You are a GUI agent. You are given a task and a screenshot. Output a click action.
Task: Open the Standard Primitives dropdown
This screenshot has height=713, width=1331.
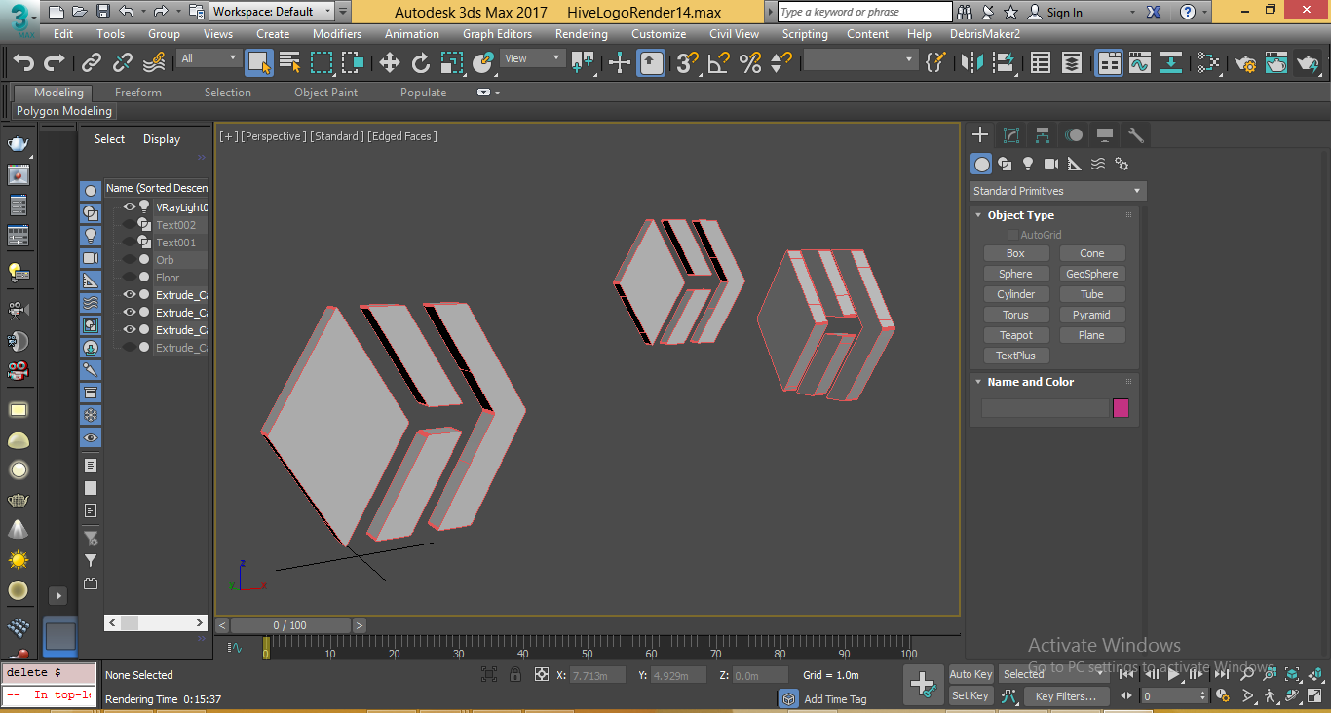(x=1057, y=191)
